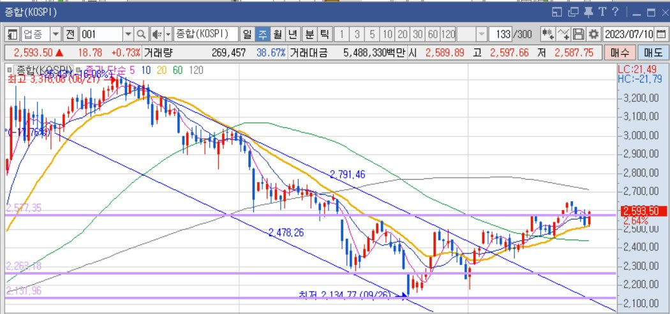Screen dimensions: 670x314
Task: Click the 매도 (sell) button
Action: [x=653, y=53]
